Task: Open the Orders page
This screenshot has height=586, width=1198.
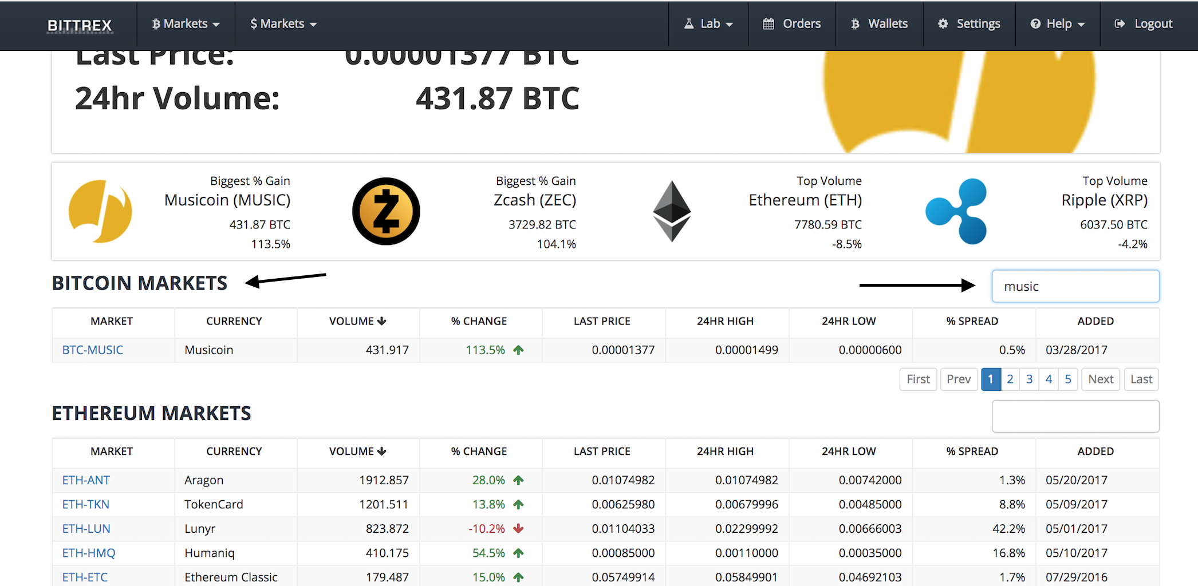Action: pos(792,24)
